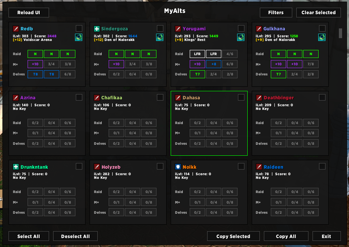
Task: Click Redb's Delves 6/8 slot
Action: [x=68, y=74]
